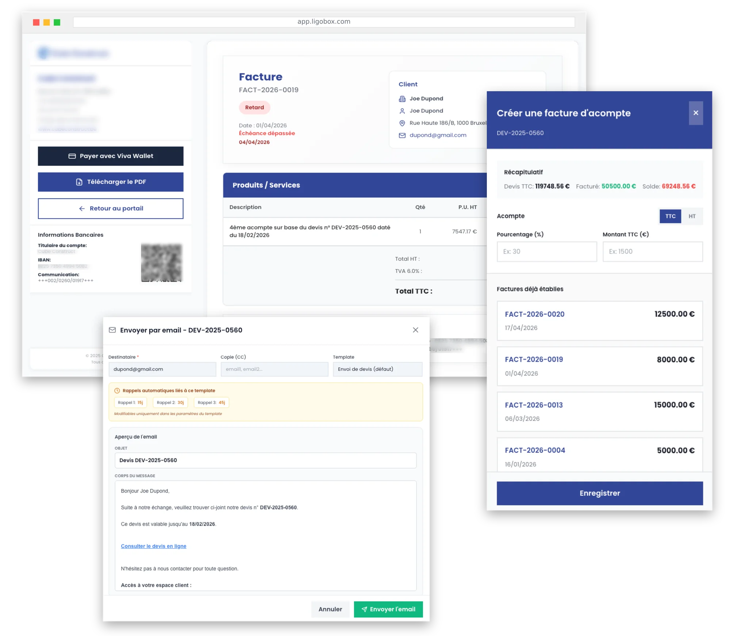730x636 pixels.
Task: Click the person icon next to Joe Dupond
Action: [402, 111]
